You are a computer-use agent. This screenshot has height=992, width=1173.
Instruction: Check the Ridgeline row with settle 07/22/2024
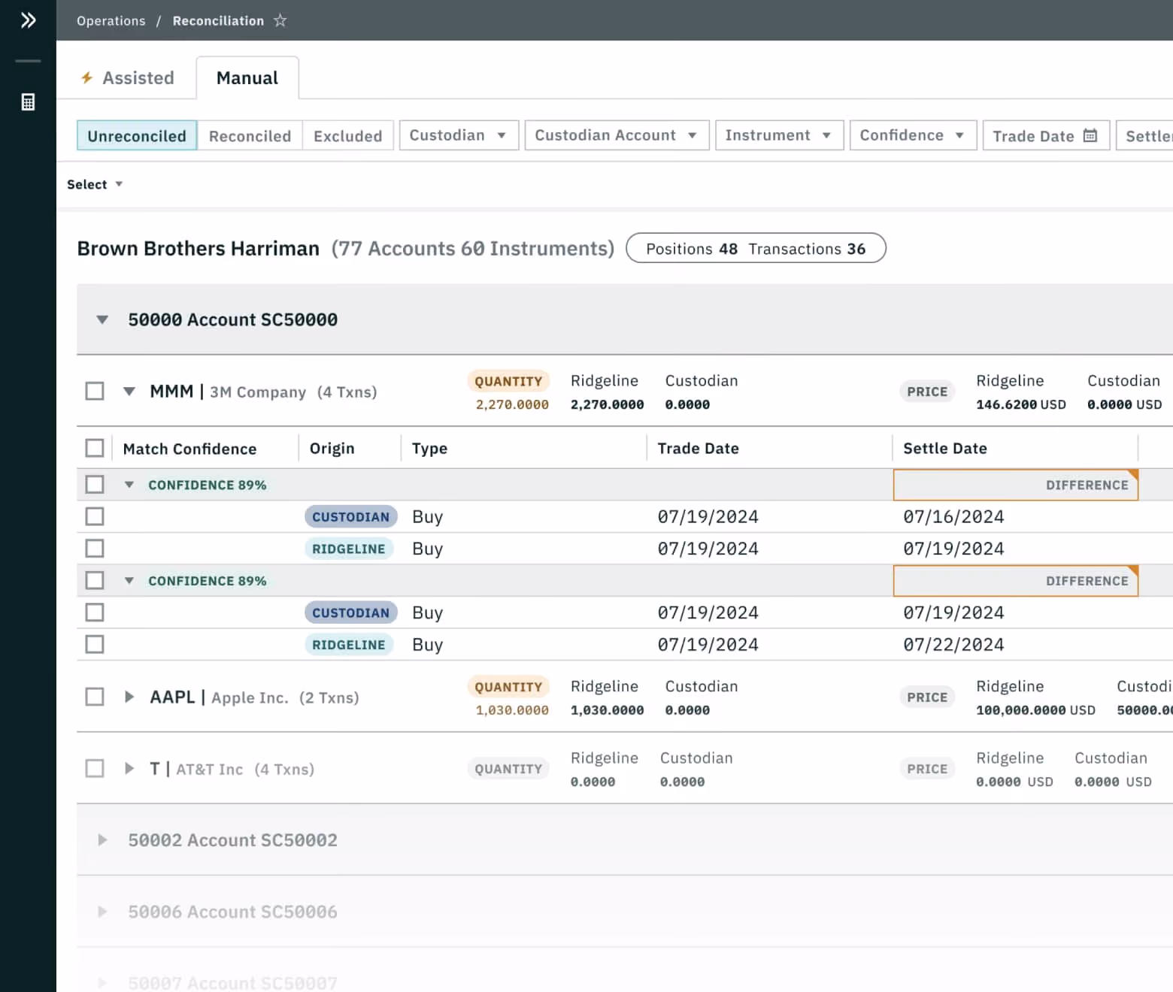pyautogui.click(x=95, y=644)
